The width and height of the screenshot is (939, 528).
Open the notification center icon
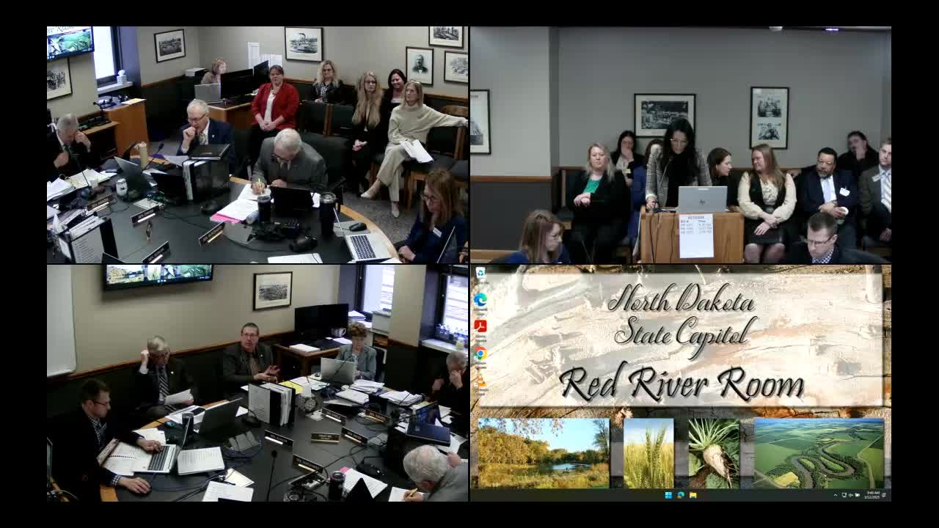point(885,495)
